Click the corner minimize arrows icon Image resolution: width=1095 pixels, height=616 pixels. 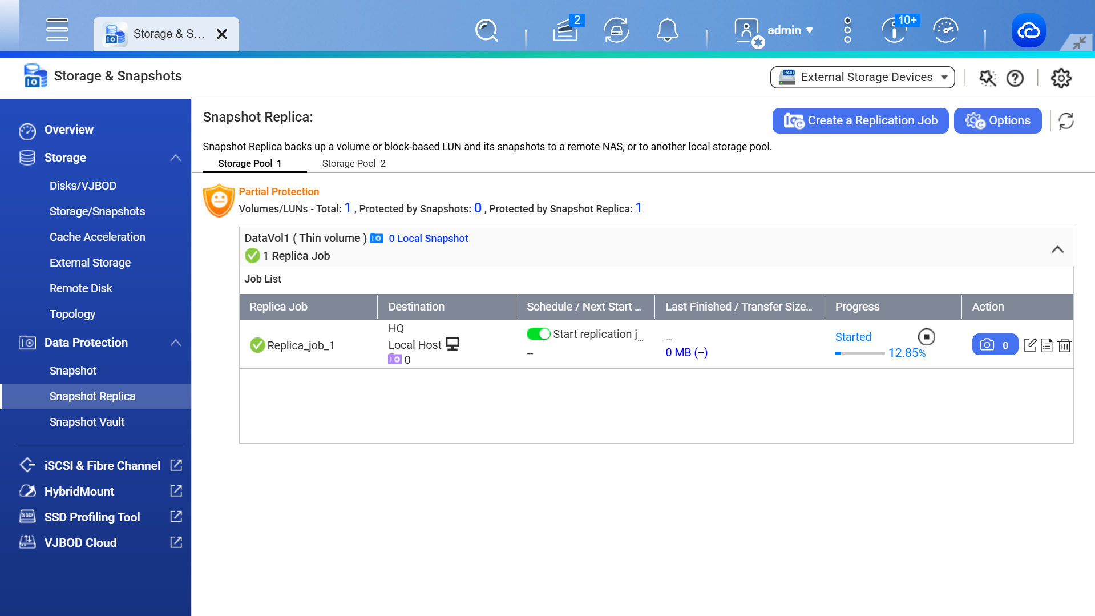click(x=1079, y=43)
